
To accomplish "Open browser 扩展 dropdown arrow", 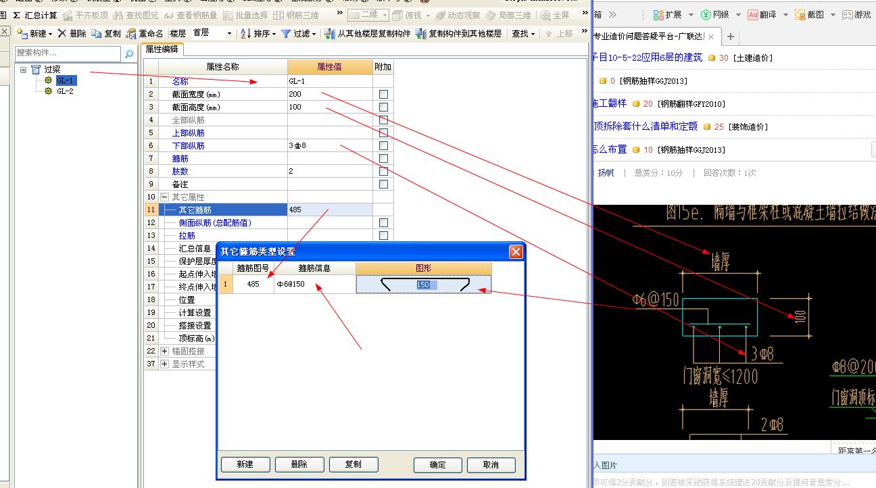I will [690, 15].
